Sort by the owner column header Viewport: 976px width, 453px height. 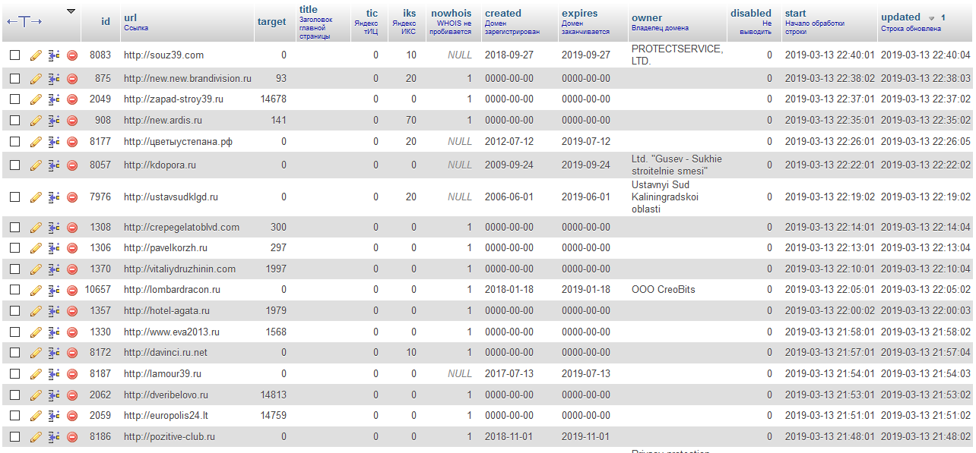646,17
